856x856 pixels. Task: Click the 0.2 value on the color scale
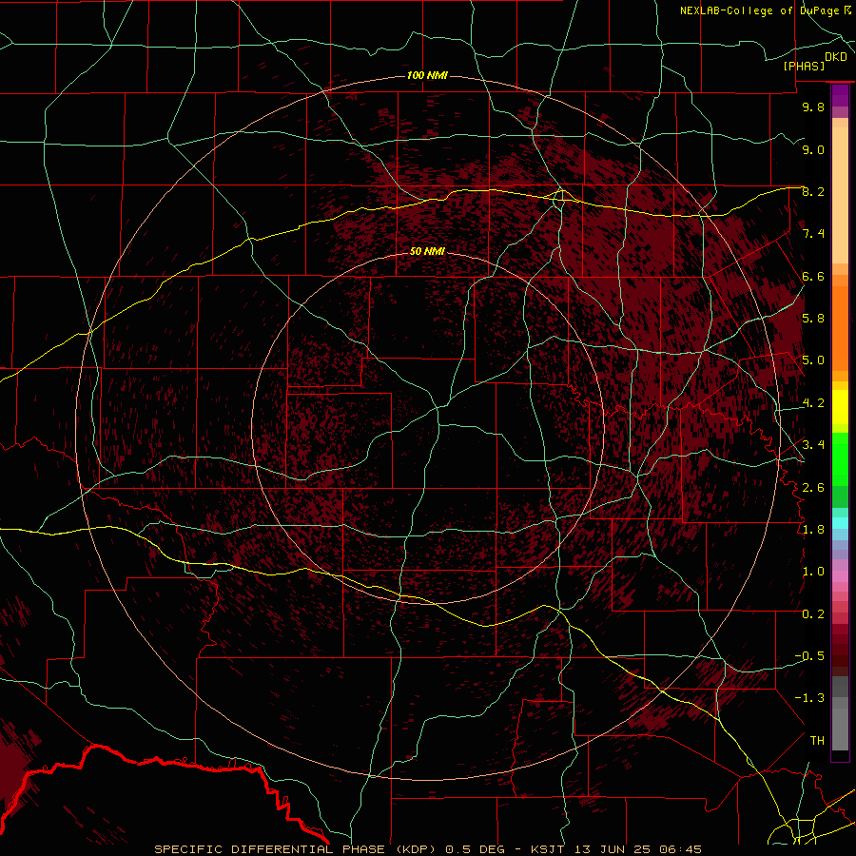point(813,614)
